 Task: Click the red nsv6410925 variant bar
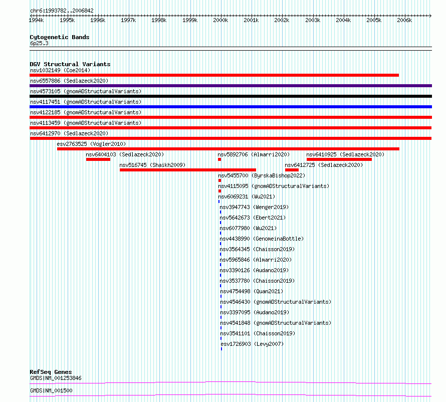click(339, 159)
